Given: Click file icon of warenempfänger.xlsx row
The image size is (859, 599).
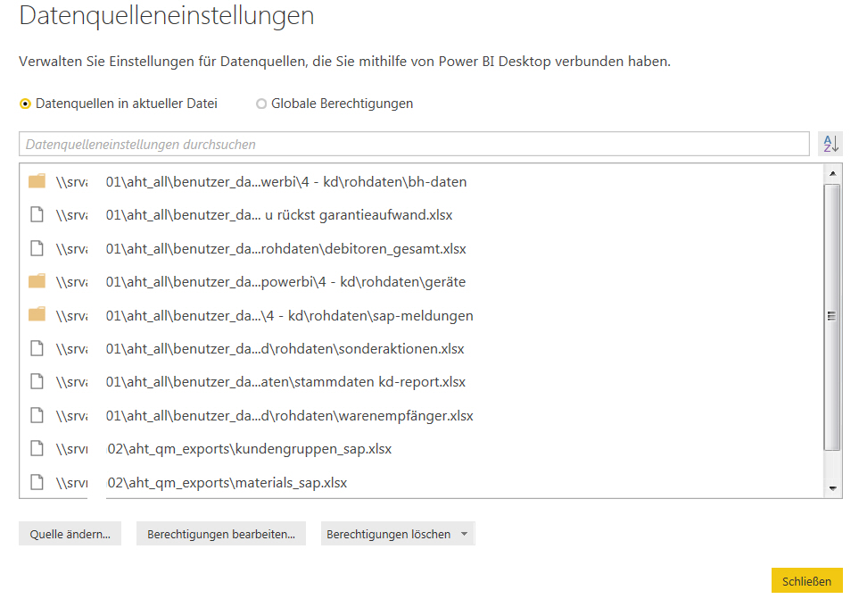Looking at the screenshot, I should point(37,415).
